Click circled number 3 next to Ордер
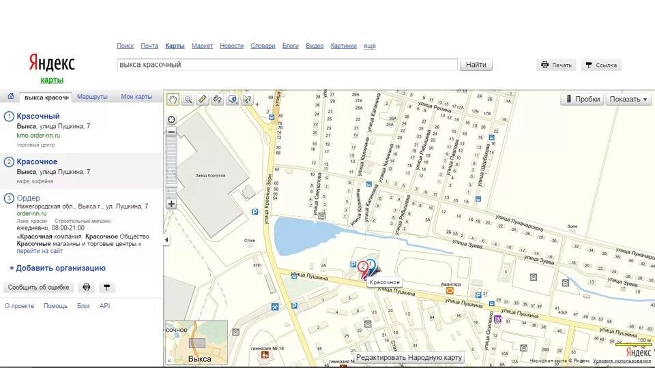The height and width of the screenshot is (368, 655). (x=9, y=198)
